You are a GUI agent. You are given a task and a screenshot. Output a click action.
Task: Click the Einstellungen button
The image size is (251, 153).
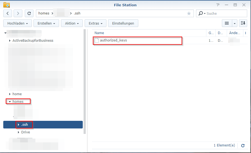click(x=123, y=23)
